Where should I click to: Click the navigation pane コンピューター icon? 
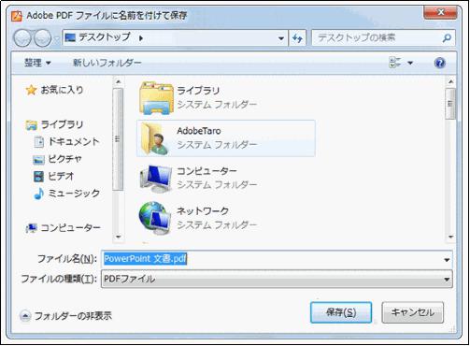(32, 228)
